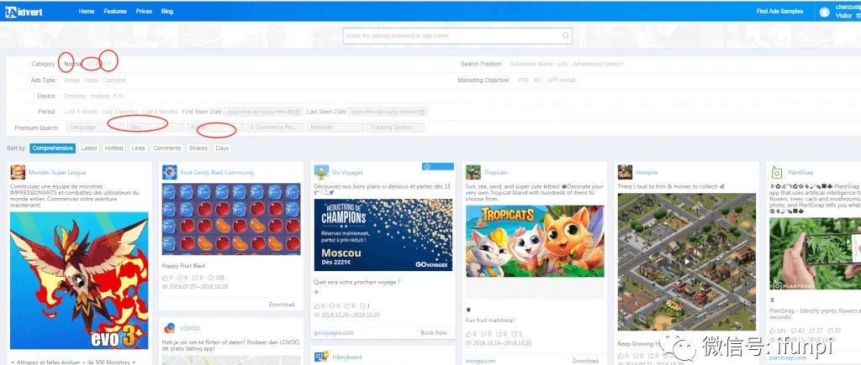Open the Tropicats ad image
The width and height of the screenshot is (861, 365).
[x=534, y=242]
